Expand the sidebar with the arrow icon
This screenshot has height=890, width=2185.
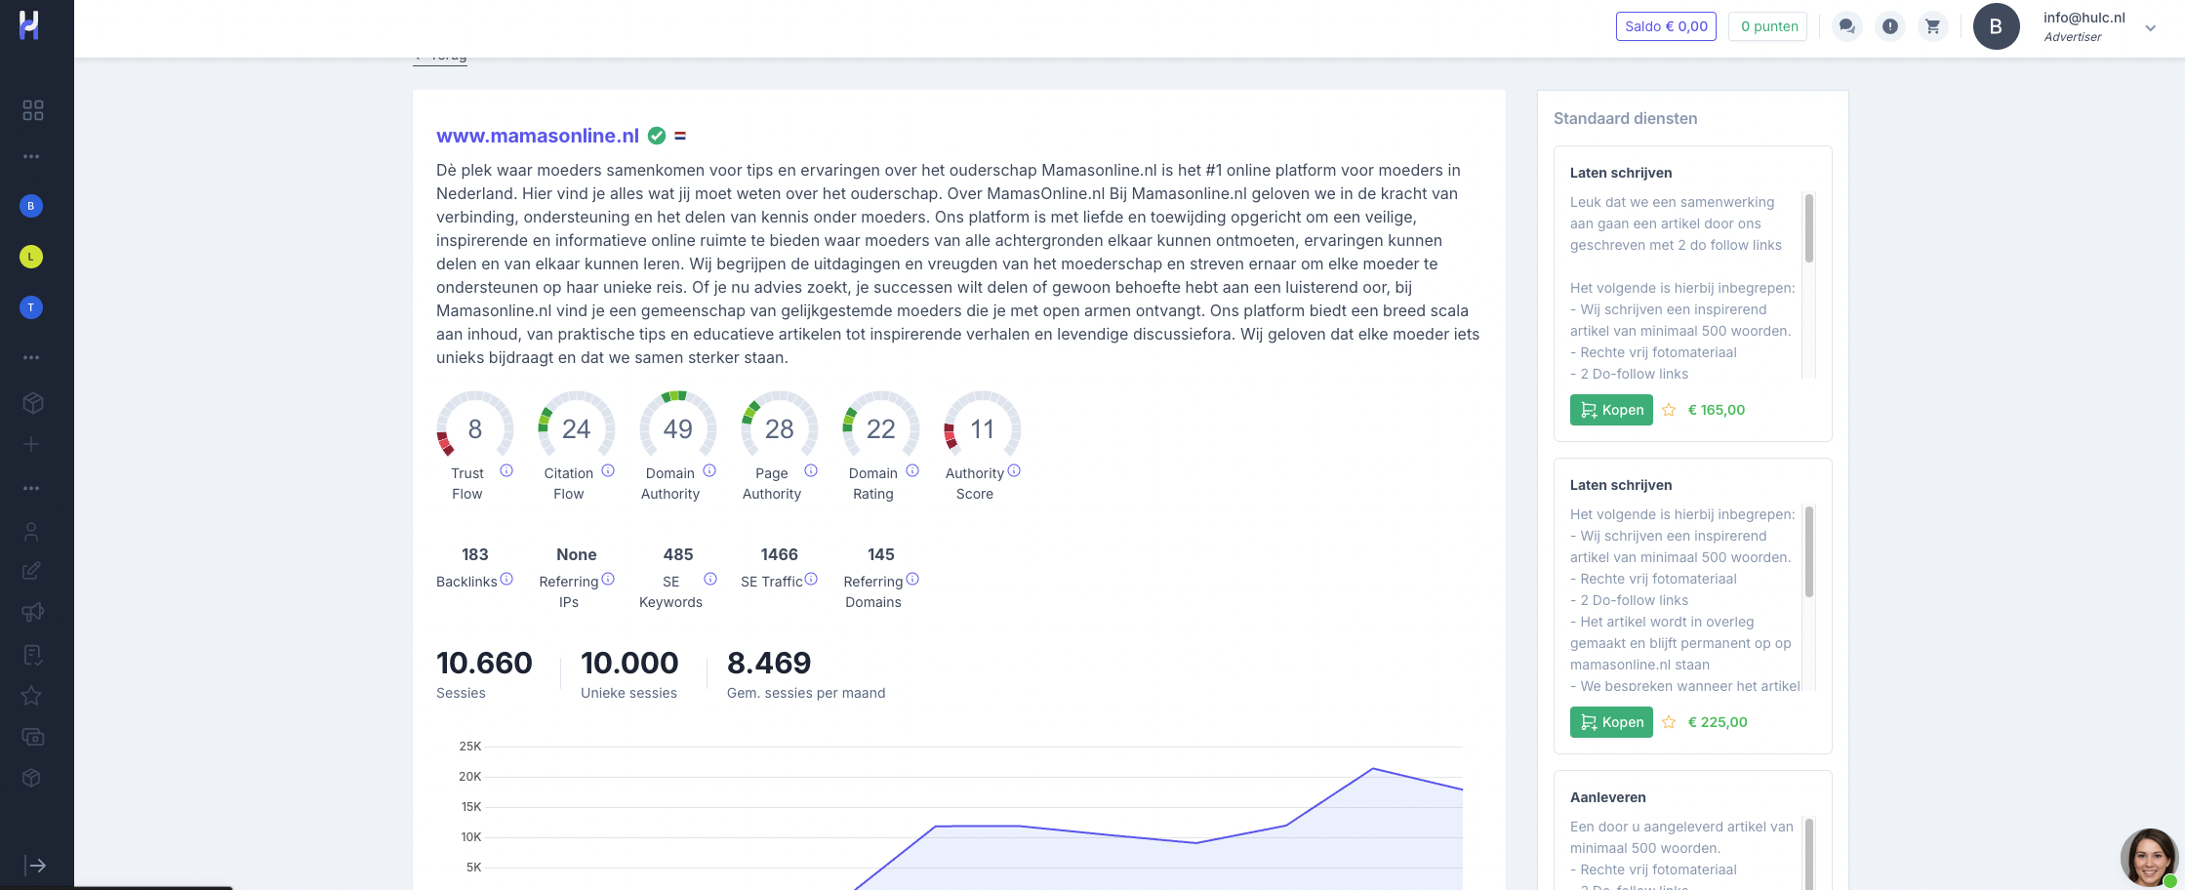coord(35,866)
